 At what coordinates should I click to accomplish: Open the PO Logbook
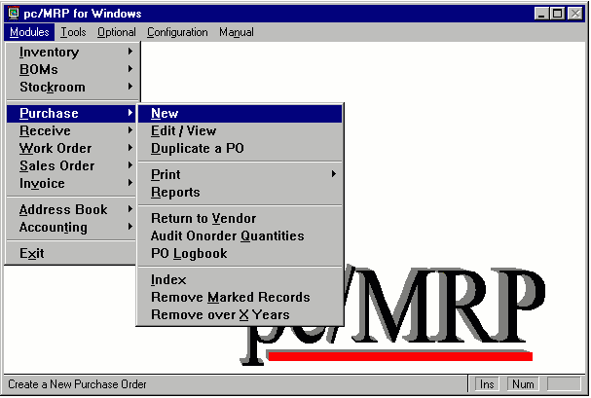(240, 253)
